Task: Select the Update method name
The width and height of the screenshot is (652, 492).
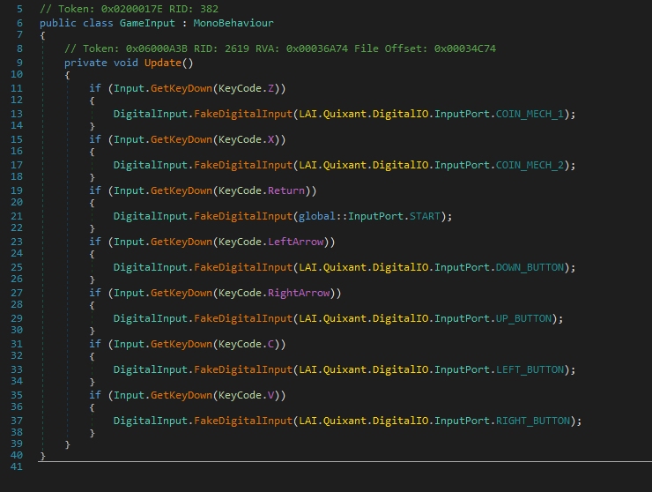Action: pos(163,63)
